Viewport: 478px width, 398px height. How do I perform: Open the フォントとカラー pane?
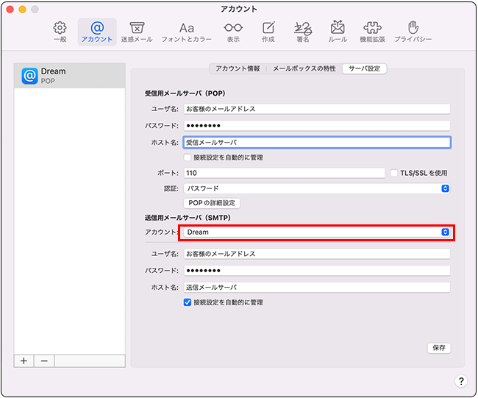click(x=187, y=32)
